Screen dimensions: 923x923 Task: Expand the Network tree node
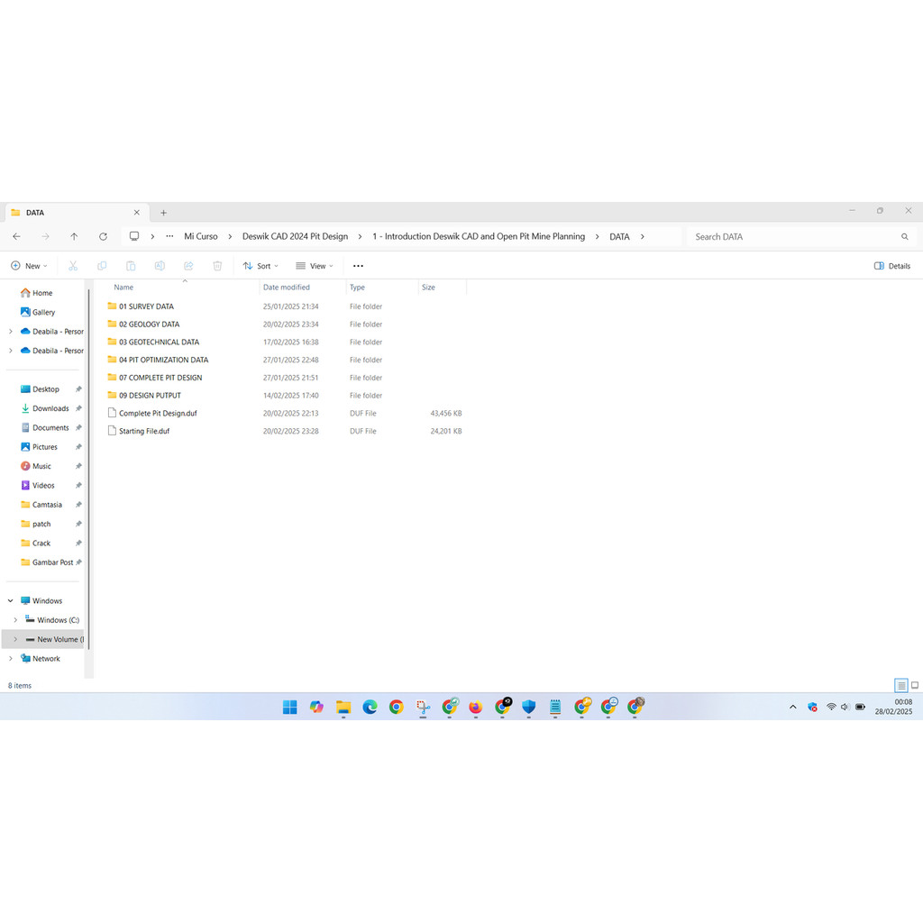pyautogui.click(x=11, y=659)
